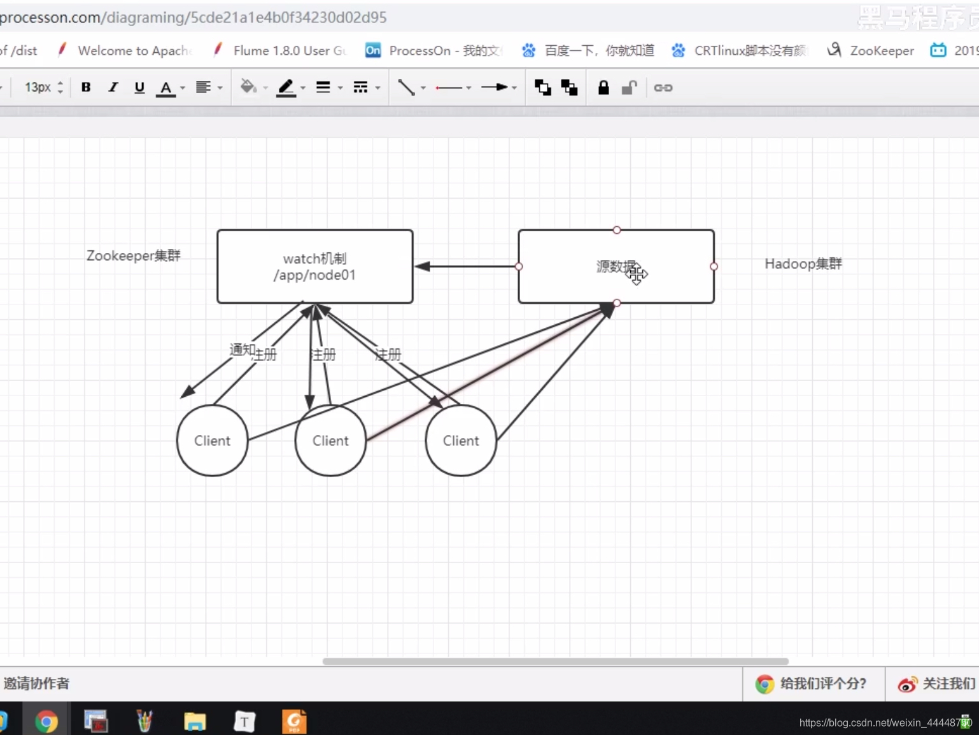Click the fill color bucket icon
The height and width of the screenshot is (735, 979).
(248, 87)
